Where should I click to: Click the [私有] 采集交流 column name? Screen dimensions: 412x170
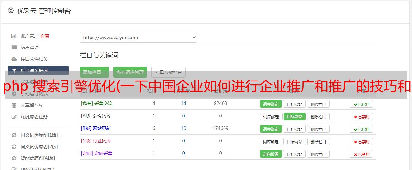coord(97,103)
